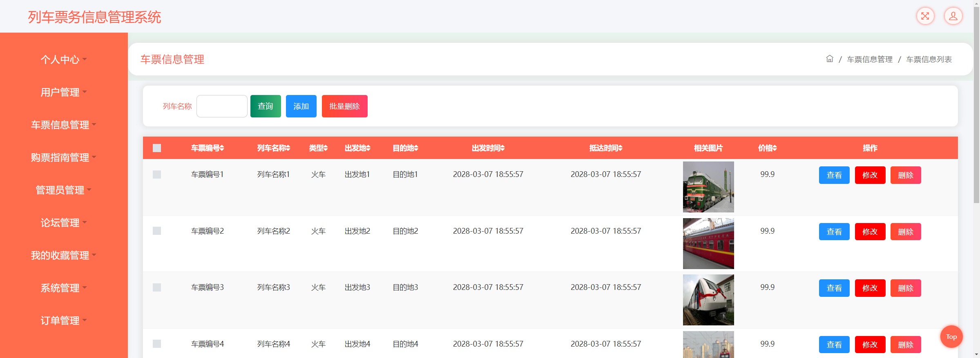Expand the 管理员管理 sidebar menu
Image resolution: width=980 pixels, height=358 pixels.
(x=64, y=190)
